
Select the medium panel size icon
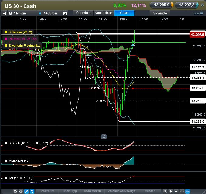click(x=198, y=13)
